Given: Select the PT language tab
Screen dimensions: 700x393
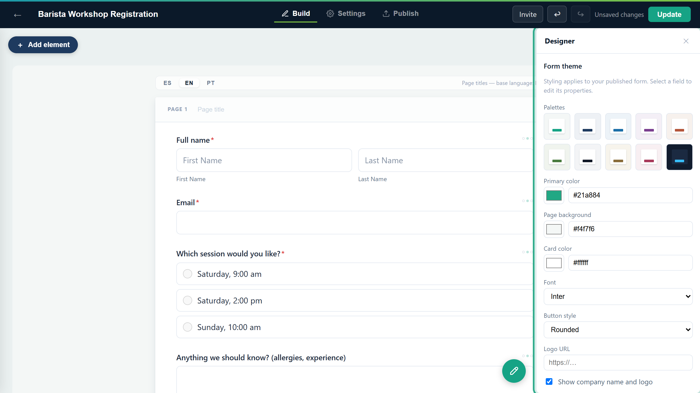Looking at the screenshot, I should pyautogui.click(x=211, y=83).
